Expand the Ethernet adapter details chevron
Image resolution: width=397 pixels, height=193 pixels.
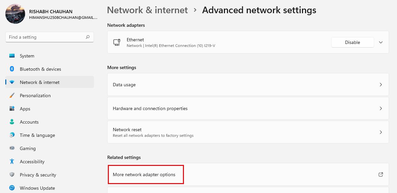tap(380, 42)
